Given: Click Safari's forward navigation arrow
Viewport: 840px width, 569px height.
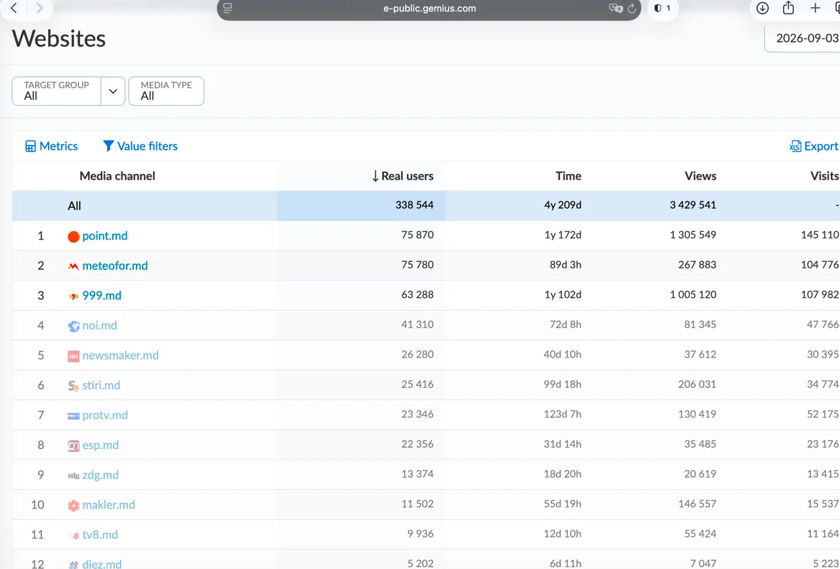Looking at the screenshot, I should tap(39, 9).
